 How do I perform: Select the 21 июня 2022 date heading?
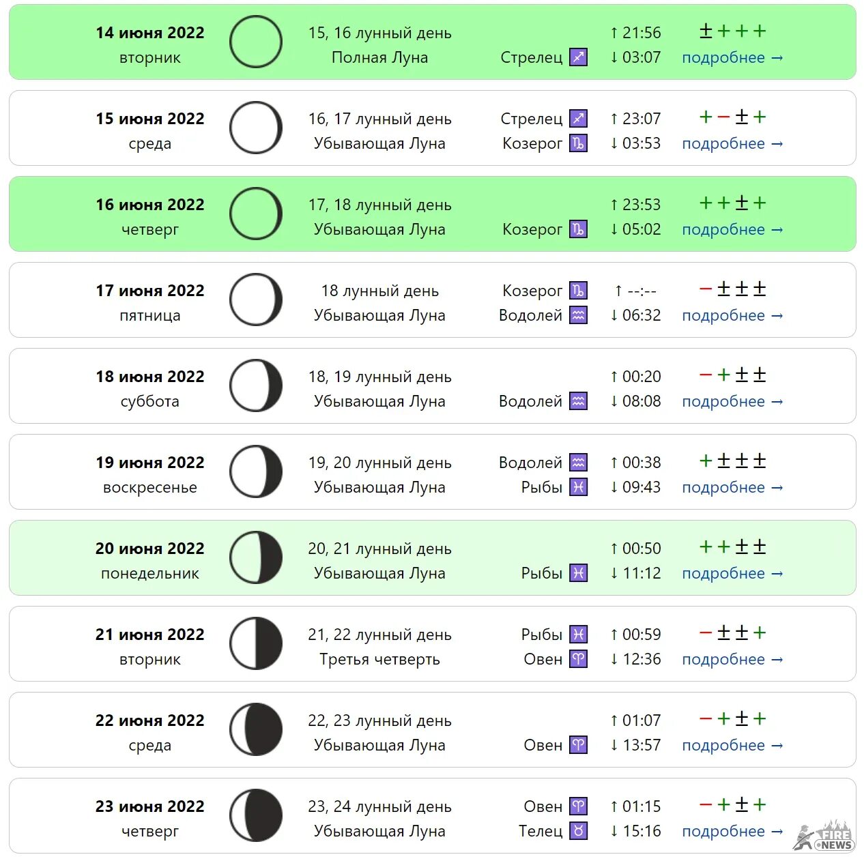[x=150, y=635]
